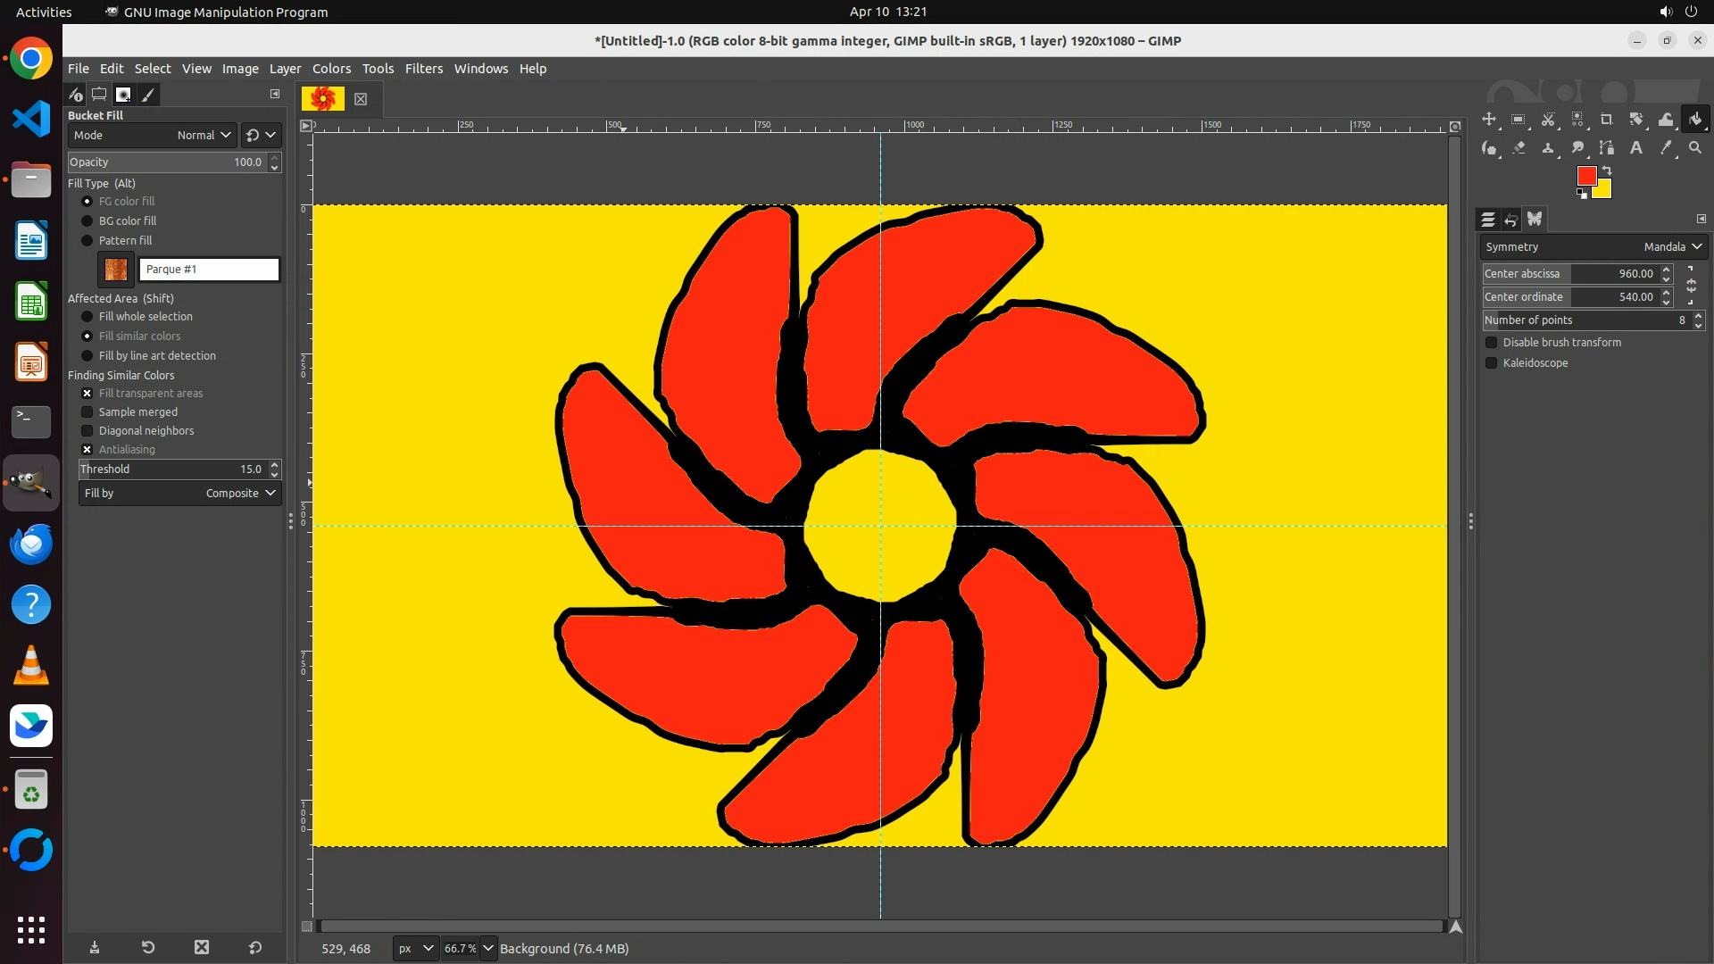Select the Eraser tool
Viewport: 1714px width, 964px height.
pyautogui.click(x=1518, y=148)
